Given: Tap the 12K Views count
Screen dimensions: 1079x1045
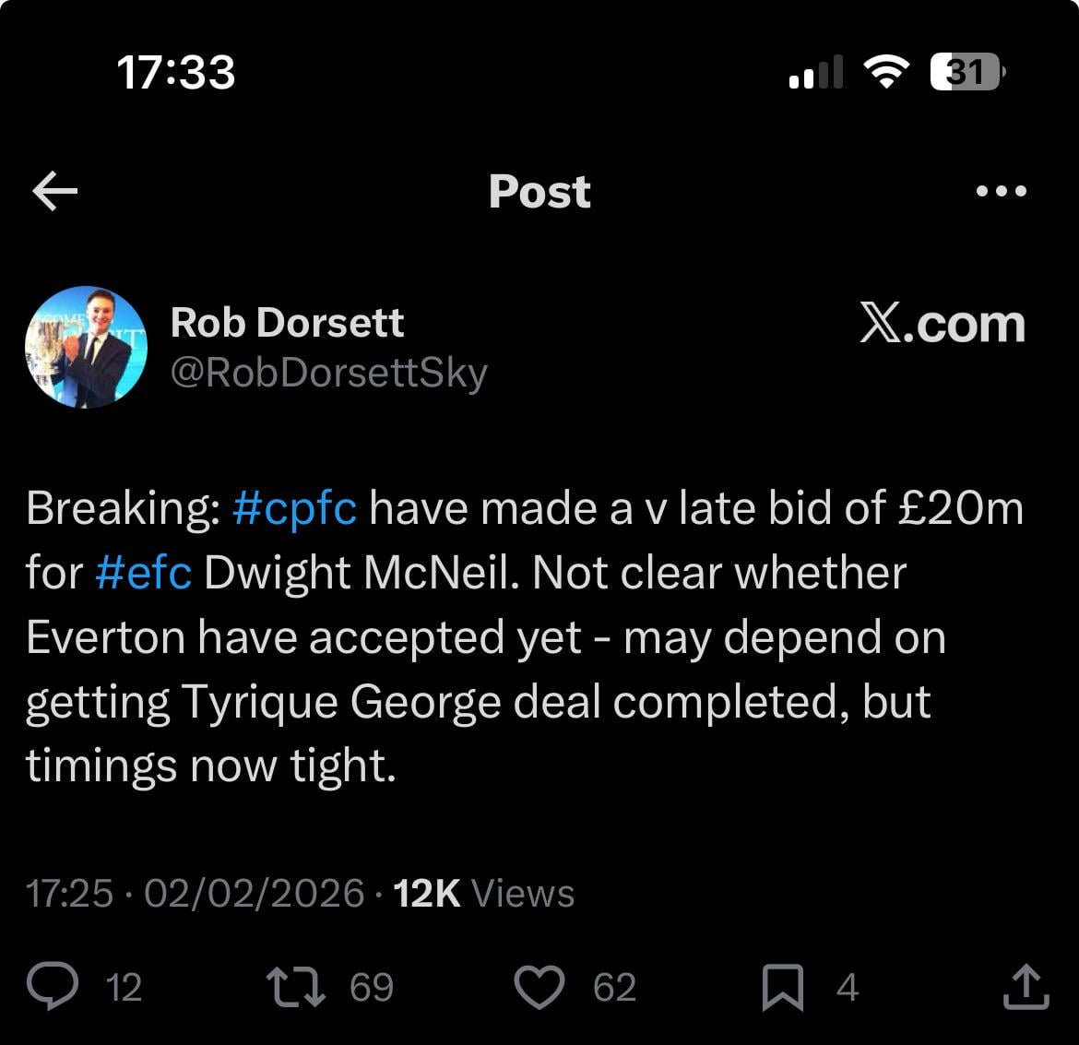Looking at the screenshot, I should point(484,893).
